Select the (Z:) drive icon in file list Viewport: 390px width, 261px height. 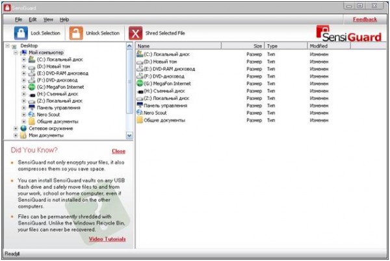140,98
